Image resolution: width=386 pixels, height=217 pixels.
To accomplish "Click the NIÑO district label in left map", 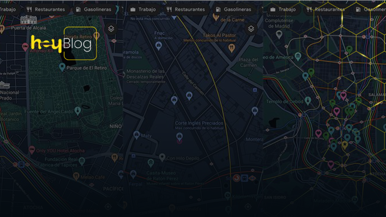I will tap(116, 127).
